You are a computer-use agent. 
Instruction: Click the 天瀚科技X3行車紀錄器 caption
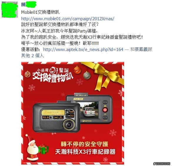pos(85,152)
